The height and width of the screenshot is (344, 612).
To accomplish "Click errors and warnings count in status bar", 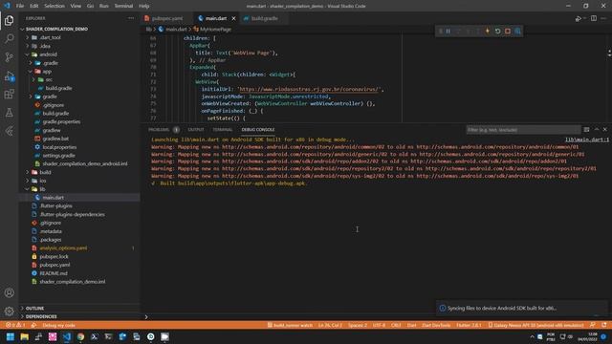I will (x=15, y=325).
